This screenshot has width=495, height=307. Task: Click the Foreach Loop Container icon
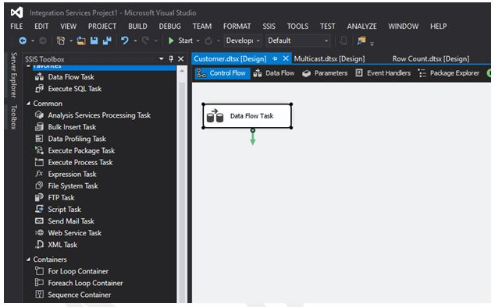coord(39,283)
